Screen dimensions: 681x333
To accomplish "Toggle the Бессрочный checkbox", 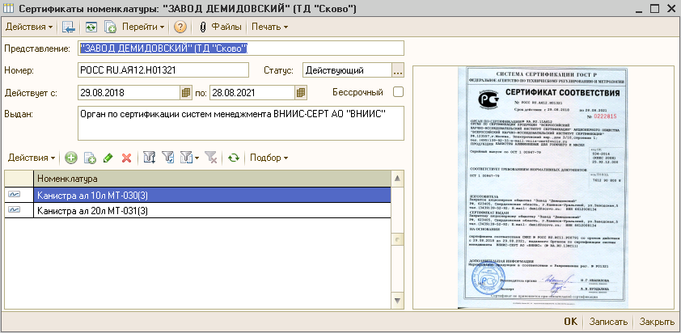I will 397,92.
